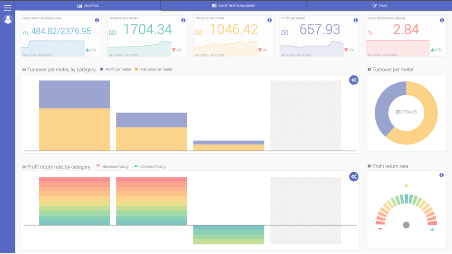This screenshot has width=452, height=254.
Task: Click the date range on the Net price per meter card
Action: 210,55
